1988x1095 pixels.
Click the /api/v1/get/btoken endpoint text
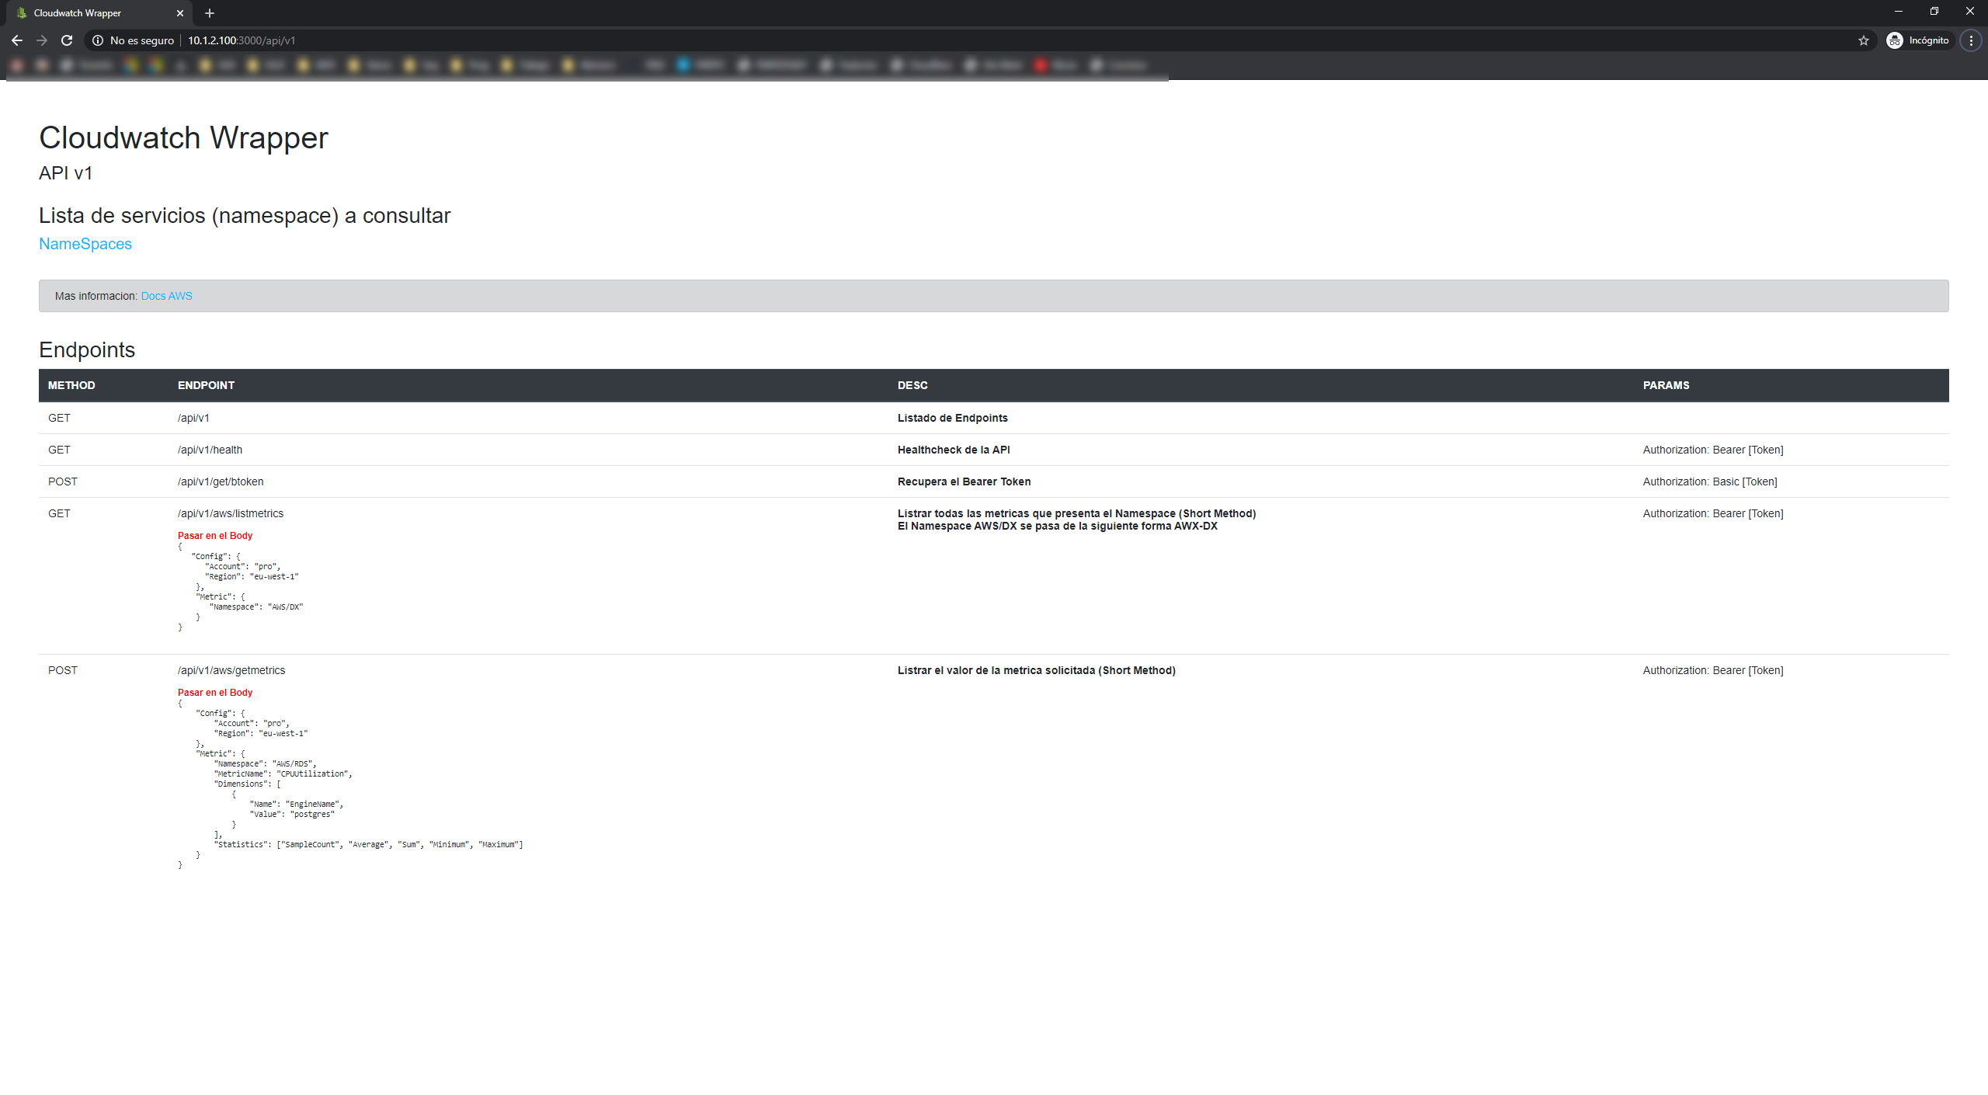pos(221,481)
